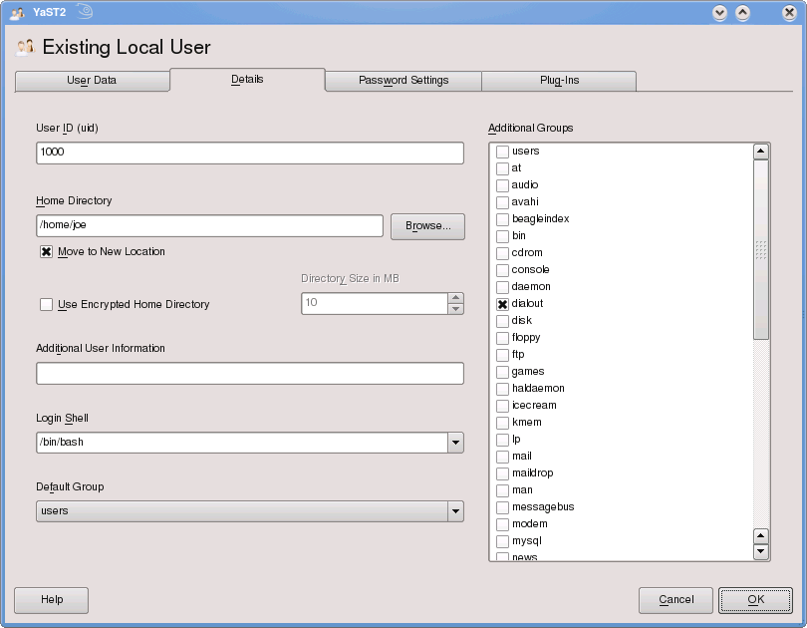Minimize the YaST2 window

point(719,12)
